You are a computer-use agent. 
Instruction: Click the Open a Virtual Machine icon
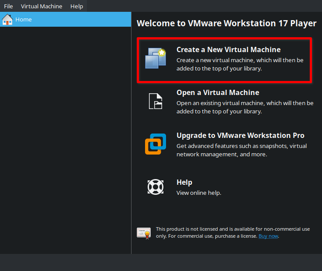point(156,101)
